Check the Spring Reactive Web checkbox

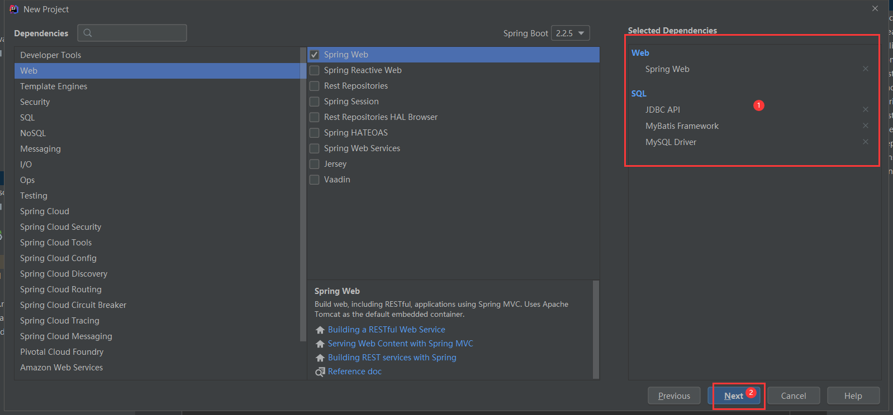point(315,70)
